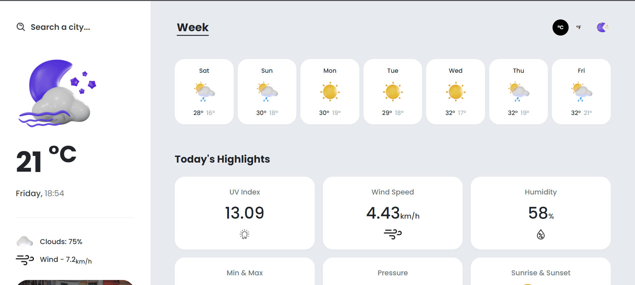Click Monday's sunny weather icon

330,92
